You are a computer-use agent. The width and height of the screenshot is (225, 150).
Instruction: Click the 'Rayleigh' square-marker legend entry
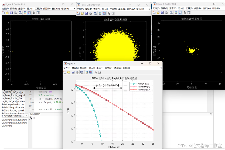point(140,87)
